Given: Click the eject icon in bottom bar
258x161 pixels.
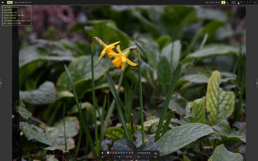Looking at the screenshot, I should pyautogui.click(x=156, y=153).
